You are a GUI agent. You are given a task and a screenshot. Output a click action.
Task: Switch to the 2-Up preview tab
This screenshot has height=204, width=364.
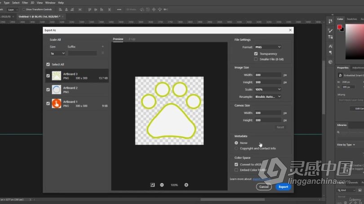[132, 39]
